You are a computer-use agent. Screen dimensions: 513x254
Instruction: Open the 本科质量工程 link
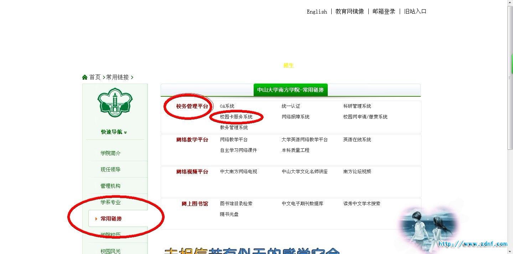pos(295,150)
